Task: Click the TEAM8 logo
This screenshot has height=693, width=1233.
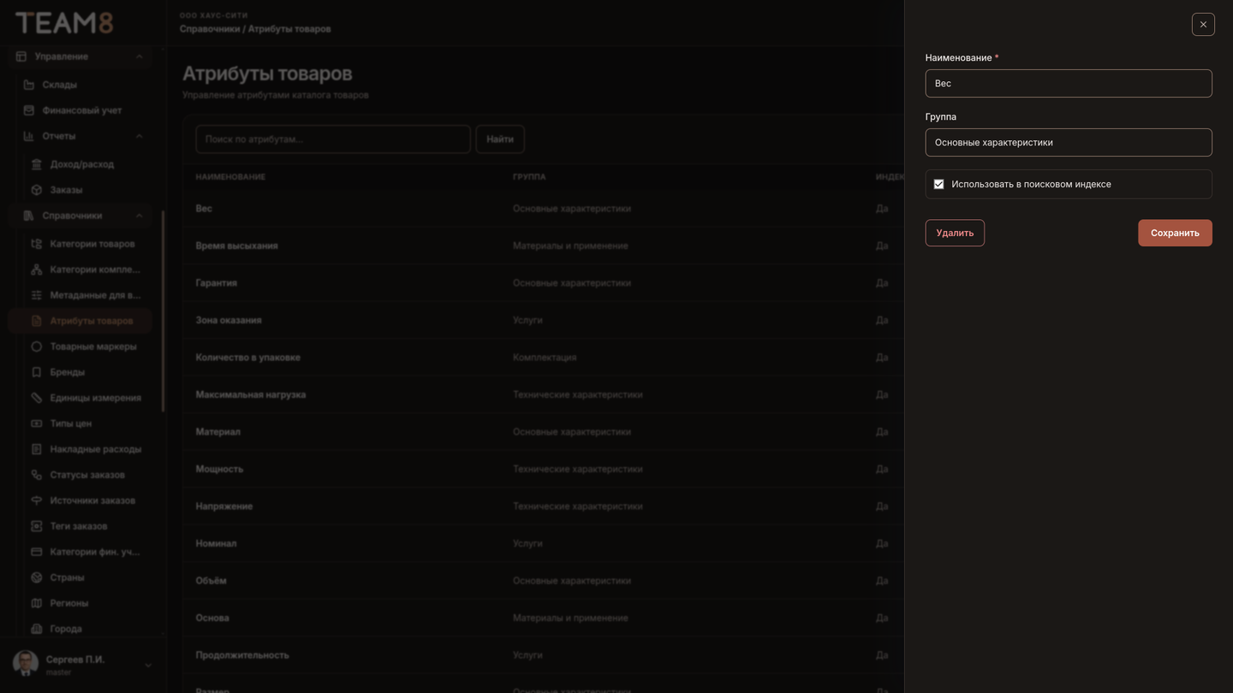Action: 64,22
